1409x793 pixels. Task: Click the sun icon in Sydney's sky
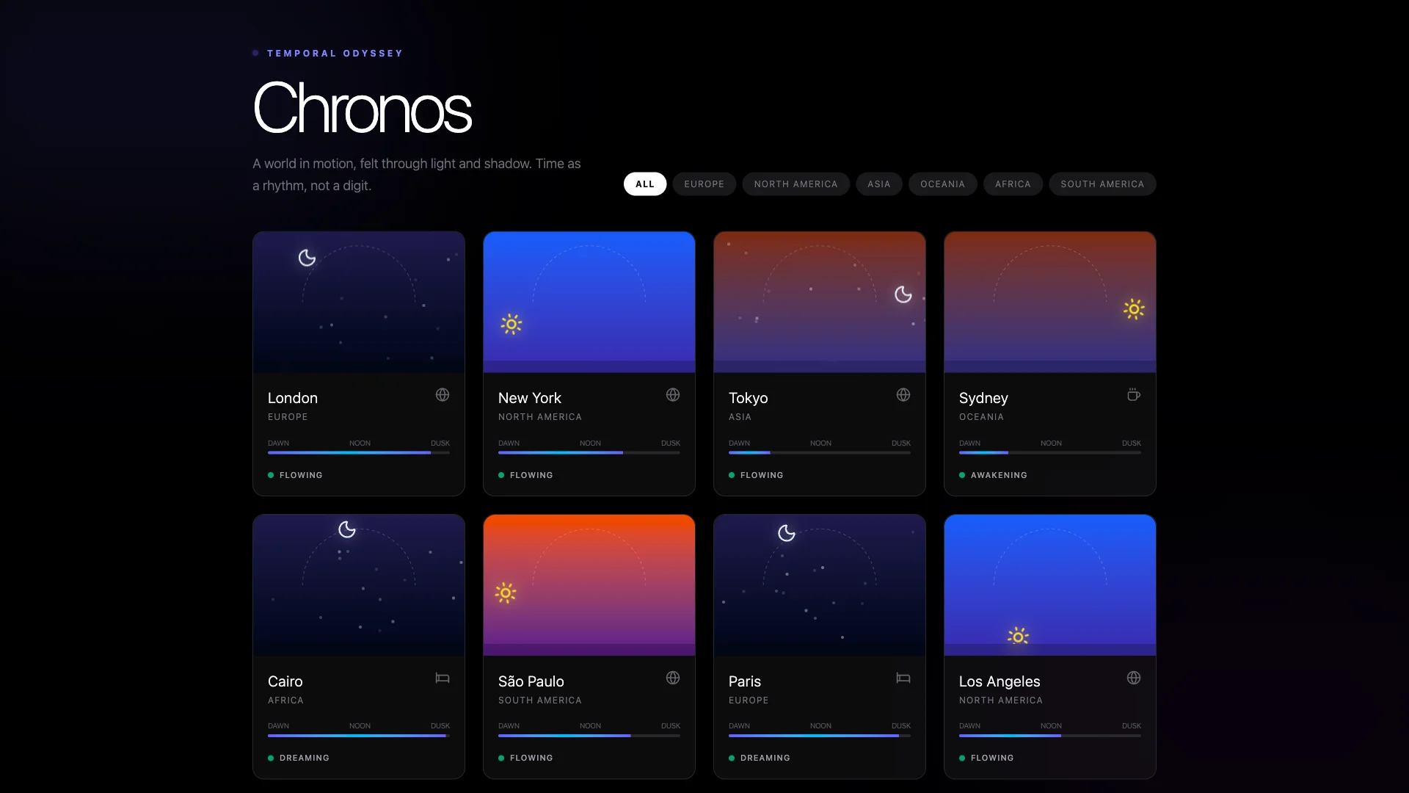[x=1134, y=309]
